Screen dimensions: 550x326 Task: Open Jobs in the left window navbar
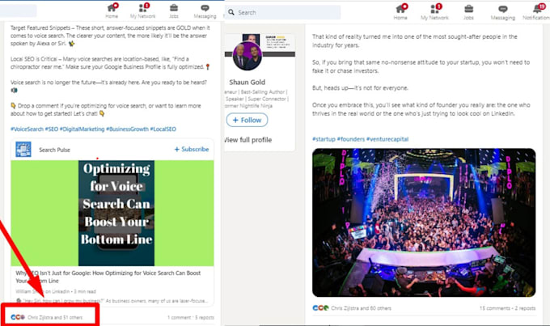pos(174,11)
